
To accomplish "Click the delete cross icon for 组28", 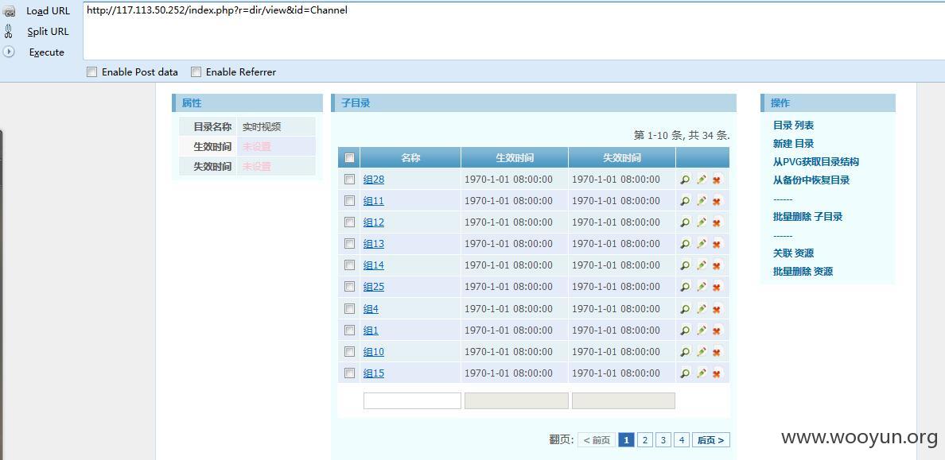I will click(717, 180).
